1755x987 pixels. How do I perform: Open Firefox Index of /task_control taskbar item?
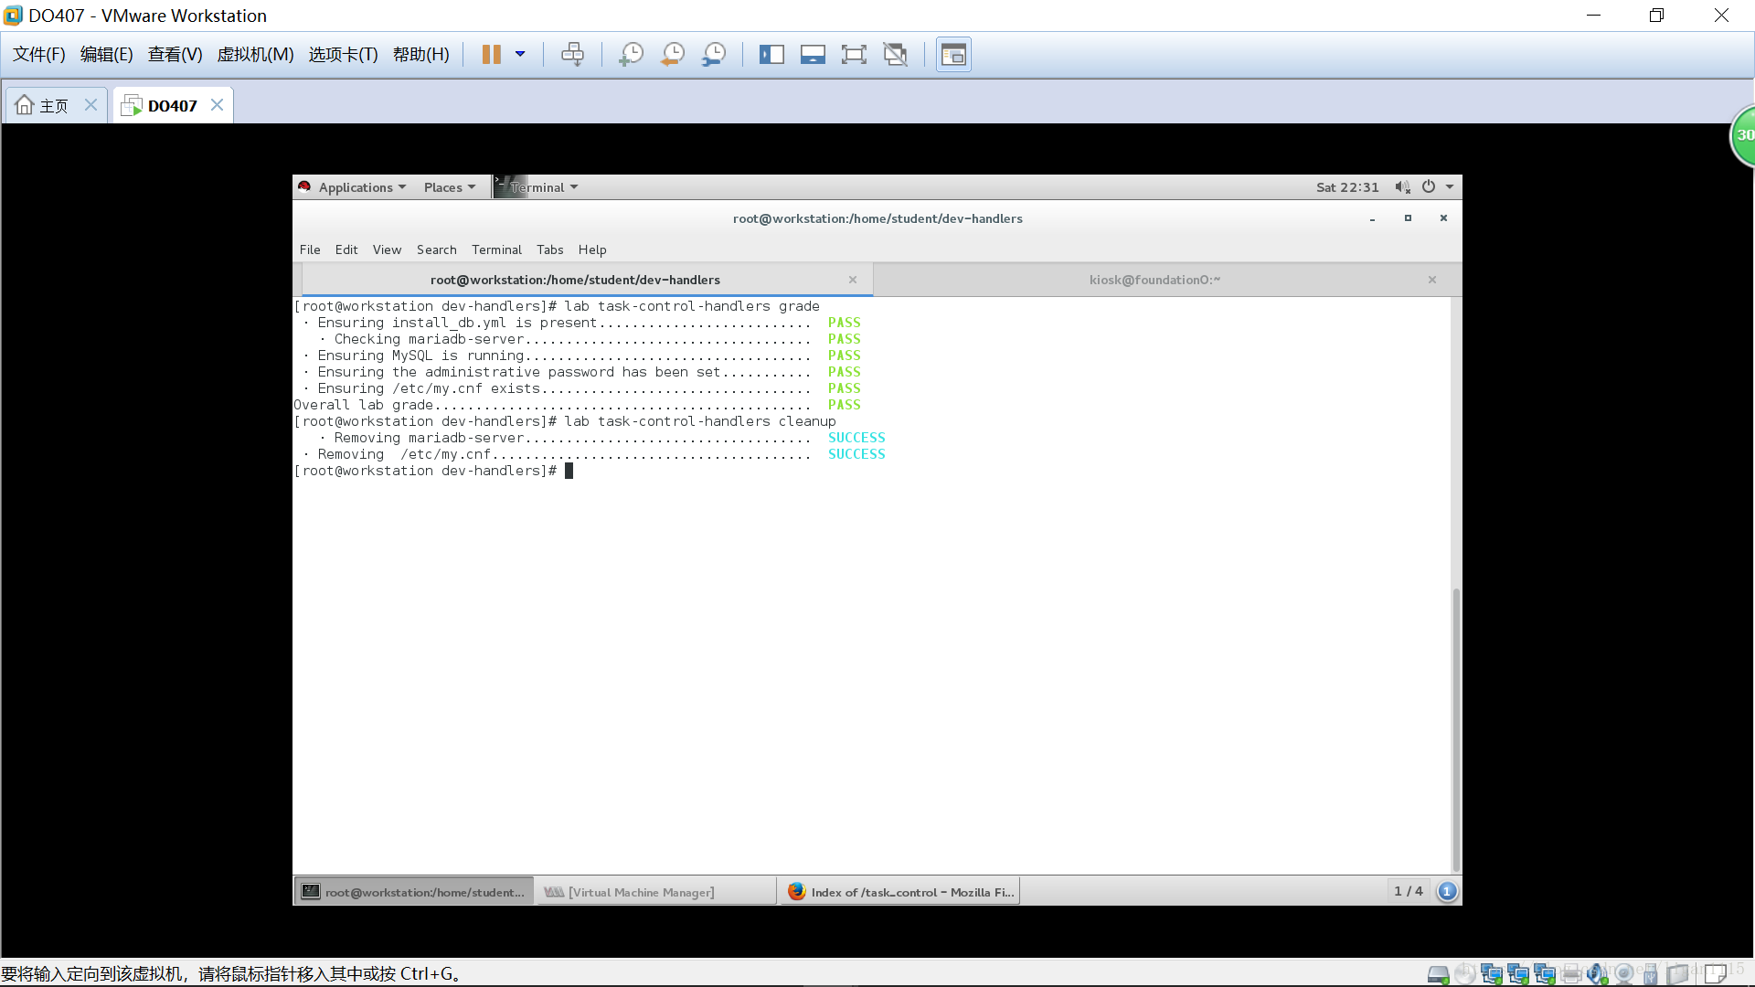point(901,892)
